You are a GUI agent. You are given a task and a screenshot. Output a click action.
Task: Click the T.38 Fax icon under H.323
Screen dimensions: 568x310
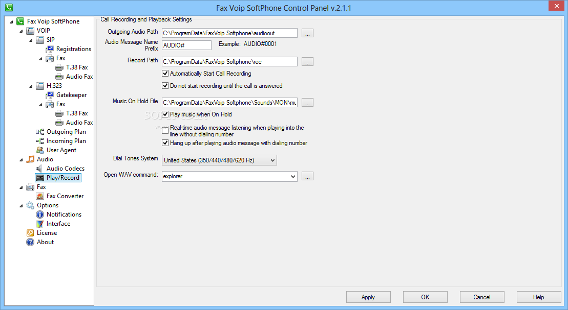pos(59,113)
